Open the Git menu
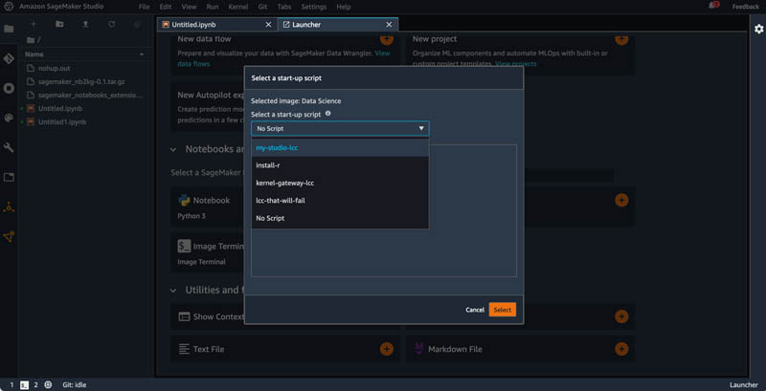 click(262, 7)
